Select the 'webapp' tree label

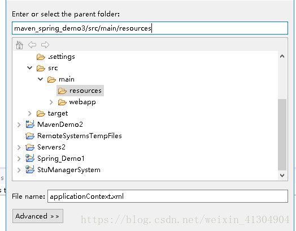[82, 102]
